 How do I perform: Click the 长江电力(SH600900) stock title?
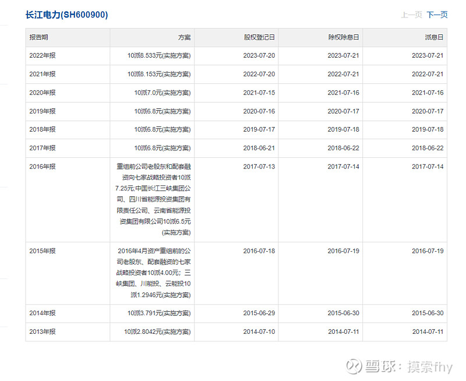pyautogui.click(x=66, y=15)
